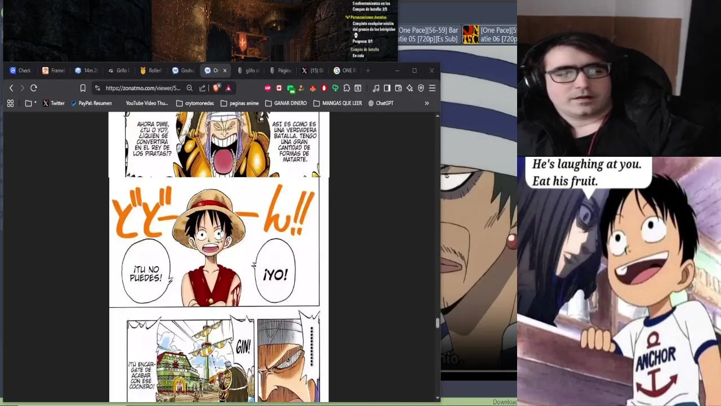Show hidden bookmarks overflow chevron
The height and width of the screenshot is (406, 721).
pyautogui.click(x=426, y=103)
